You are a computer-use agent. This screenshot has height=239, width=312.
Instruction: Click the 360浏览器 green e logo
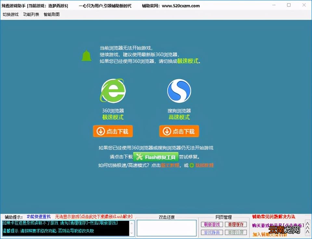pos(113,91)
